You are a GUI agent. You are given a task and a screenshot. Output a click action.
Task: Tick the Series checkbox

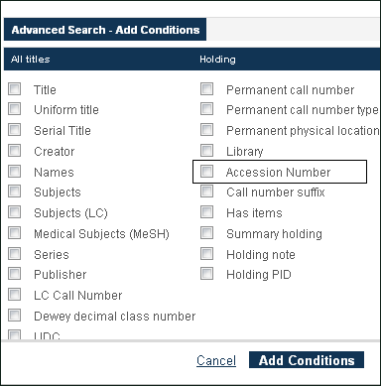click(15, 254)
